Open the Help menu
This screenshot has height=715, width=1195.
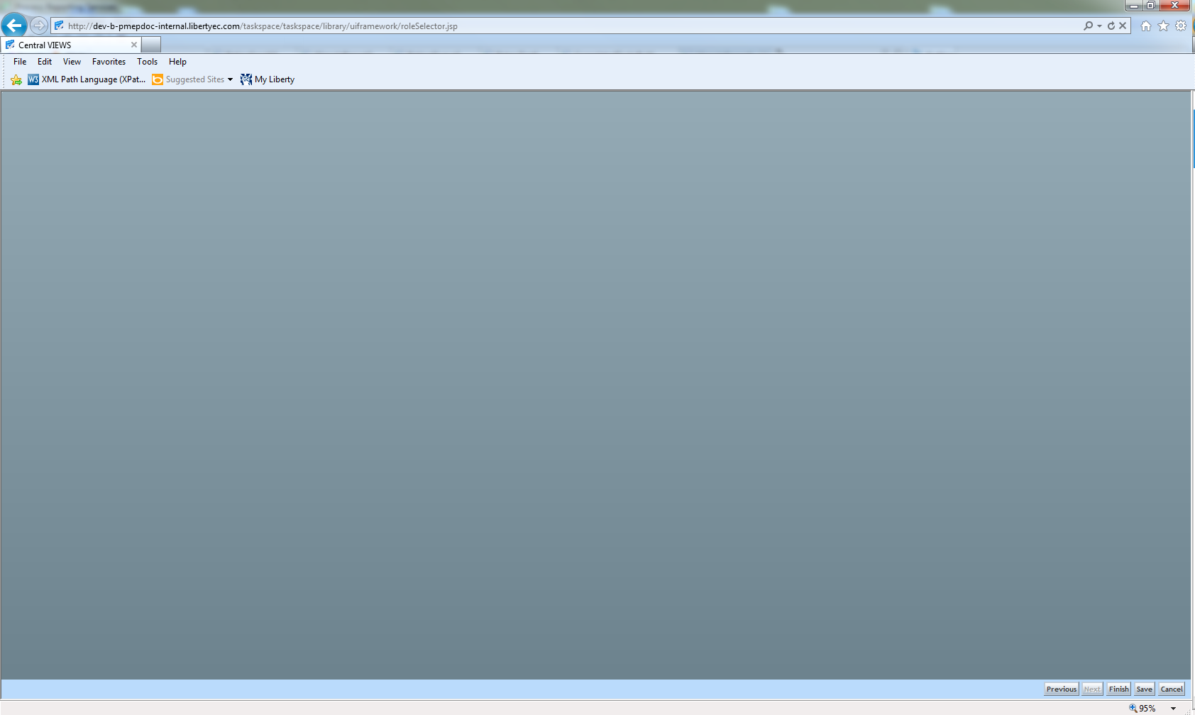[177, 62]
